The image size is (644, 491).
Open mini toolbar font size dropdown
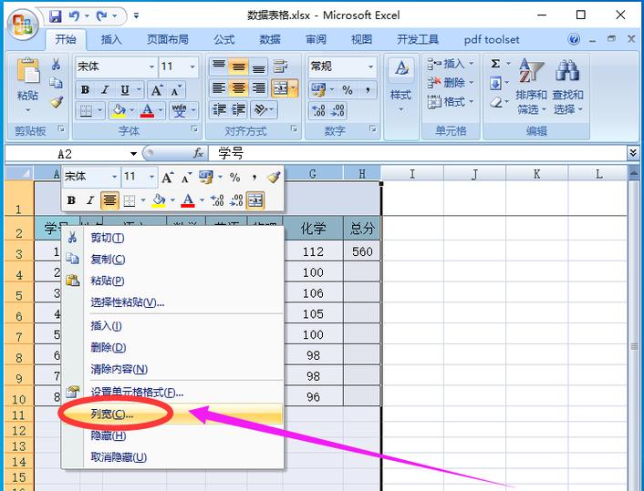click(151, 177)
